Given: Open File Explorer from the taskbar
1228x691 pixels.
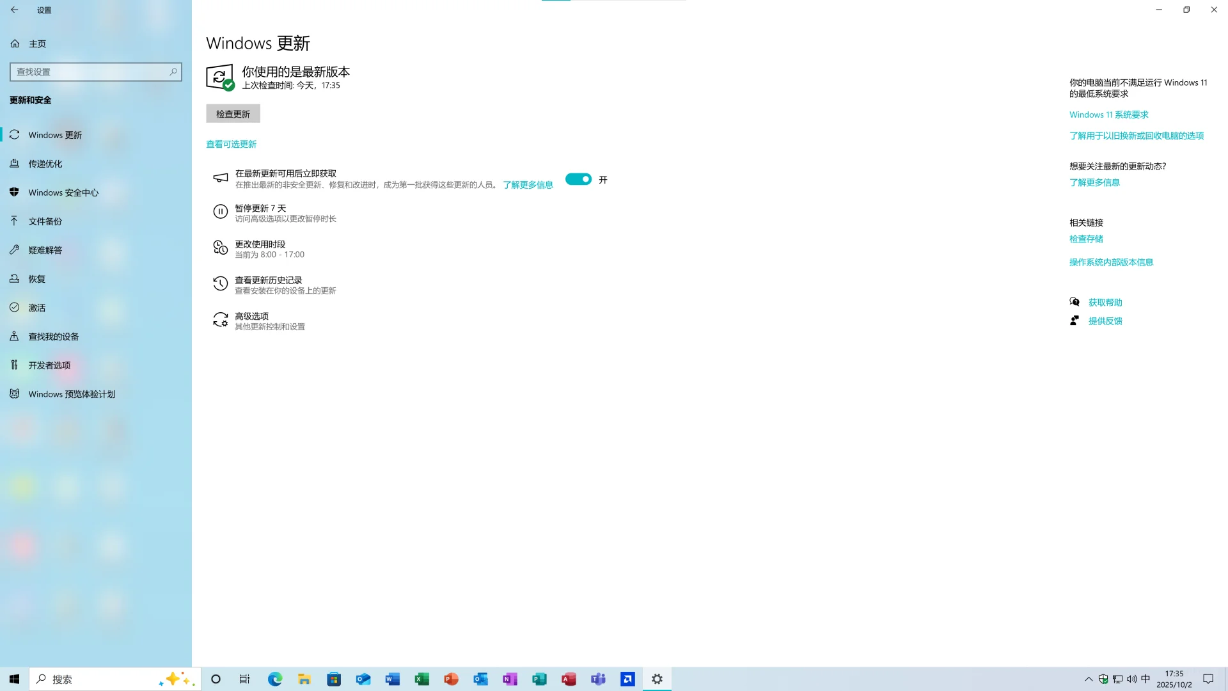Looking at the screenshot, I should click(x=304, y=679).
